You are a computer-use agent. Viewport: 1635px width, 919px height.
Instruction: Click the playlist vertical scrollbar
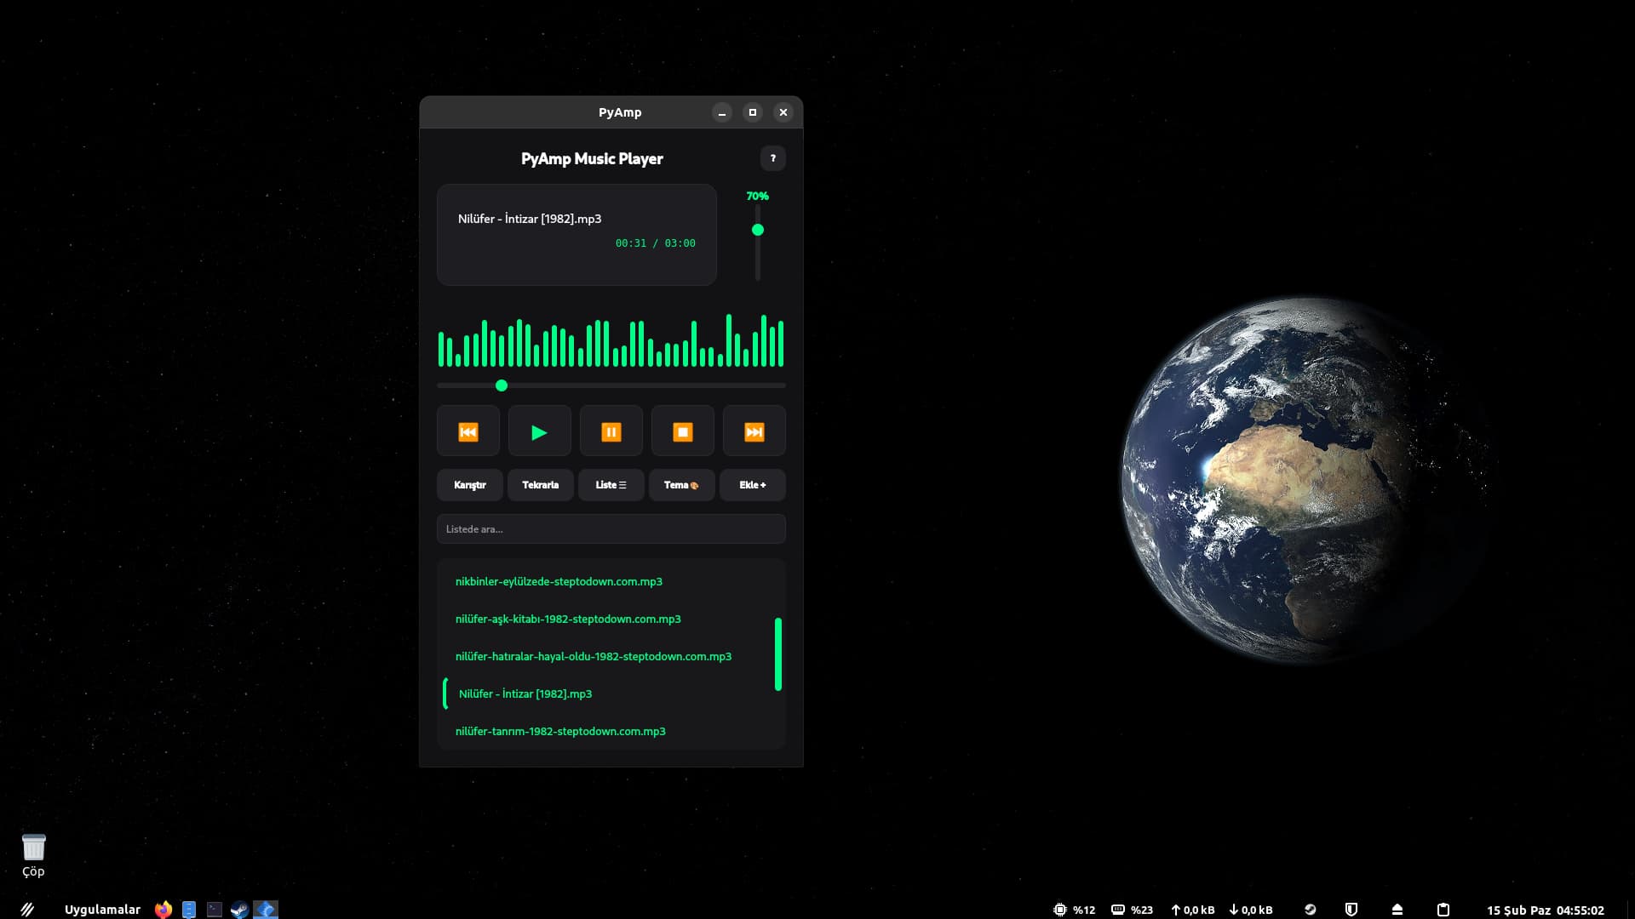777,654
